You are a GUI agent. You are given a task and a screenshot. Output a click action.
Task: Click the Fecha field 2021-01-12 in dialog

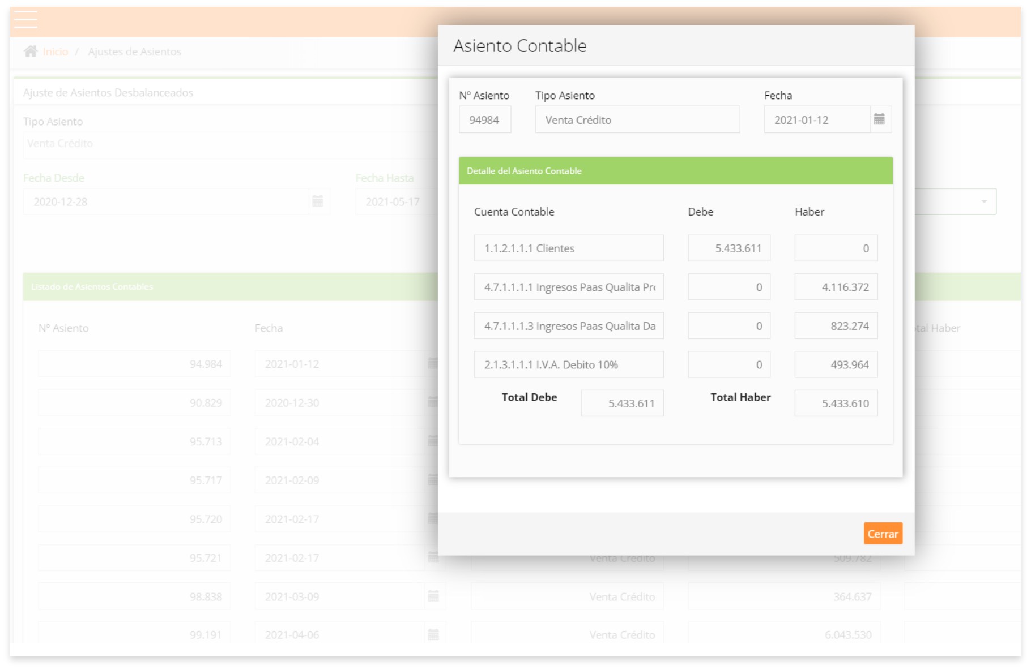pos(817,119)
